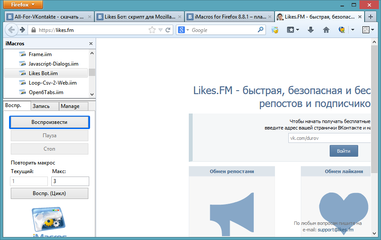Viewport: 381px width, 240px height.
Task: Open the bookmarks menu star icon
Action: (x=290, y=30)
